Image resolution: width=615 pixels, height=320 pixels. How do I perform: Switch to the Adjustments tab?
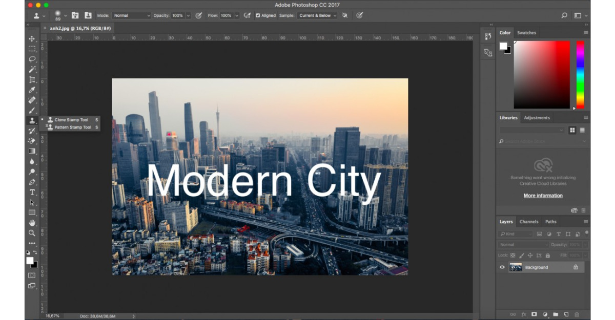(x=537, y=118)
